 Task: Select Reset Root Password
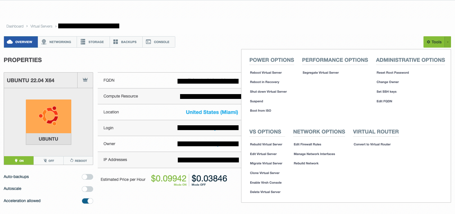(x=393, y=73)
